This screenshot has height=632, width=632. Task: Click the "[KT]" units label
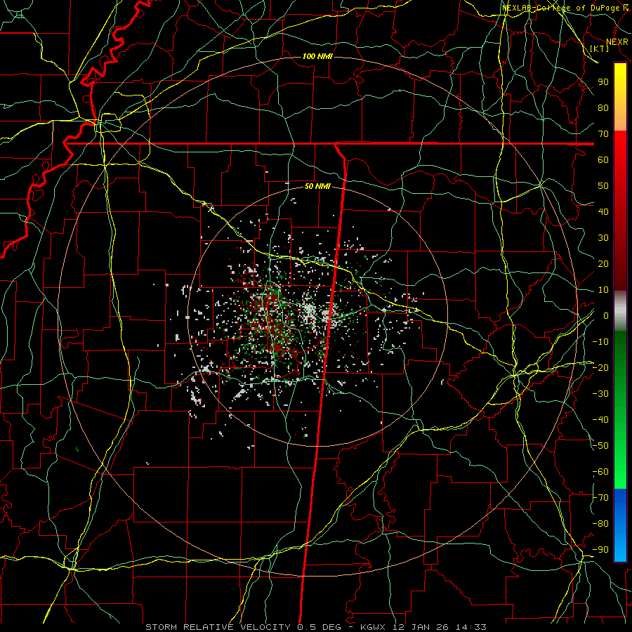(600, 48)
